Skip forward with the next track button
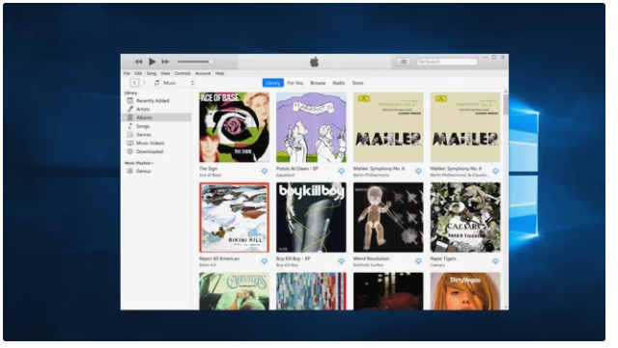The image size is (618, 348). coord(165,62)
